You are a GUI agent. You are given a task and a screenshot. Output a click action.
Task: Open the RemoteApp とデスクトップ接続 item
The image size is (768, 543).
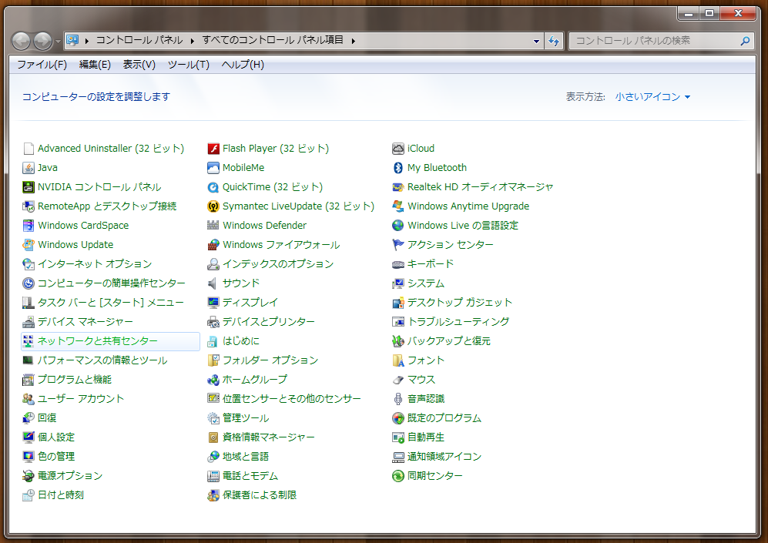point(107,206)
